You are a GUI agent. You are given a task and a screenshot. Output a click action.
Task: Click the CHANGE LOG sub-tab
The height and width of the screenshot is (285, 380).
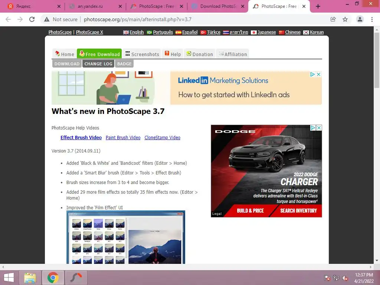[98, 64]
